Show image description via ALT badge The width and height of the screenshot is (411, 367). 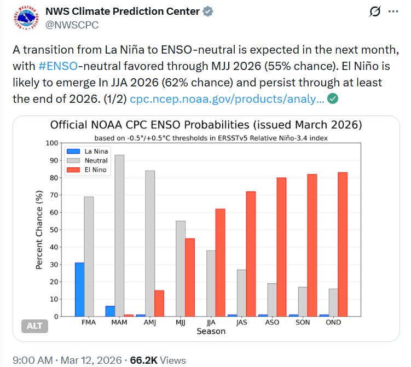pos(35,327)
